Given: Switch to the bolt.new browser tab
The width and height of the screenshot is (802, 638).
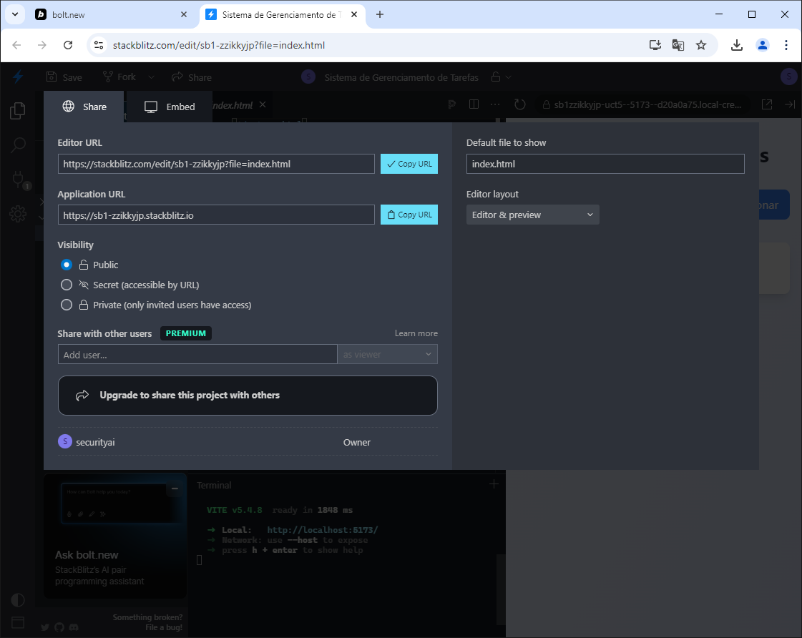Looking at the screenshot, I should point(112,15).
